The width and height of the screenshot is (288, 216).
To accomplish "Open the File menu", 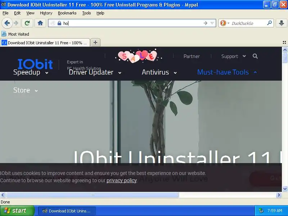I will click(x=5, y=13).
